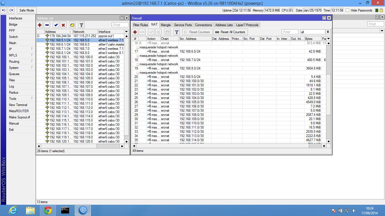
Task: Open the filter funnel in Firewall toolbar
Action: coord(176,32)
